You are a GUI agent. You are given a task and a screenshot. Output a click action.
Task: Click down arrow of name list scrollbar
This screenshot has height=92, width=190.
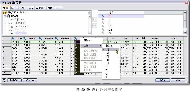[185, 33]
